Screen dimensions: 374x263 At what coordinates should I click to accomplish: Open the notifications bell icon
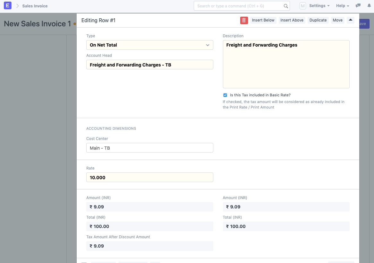click(x=369, y=6)
